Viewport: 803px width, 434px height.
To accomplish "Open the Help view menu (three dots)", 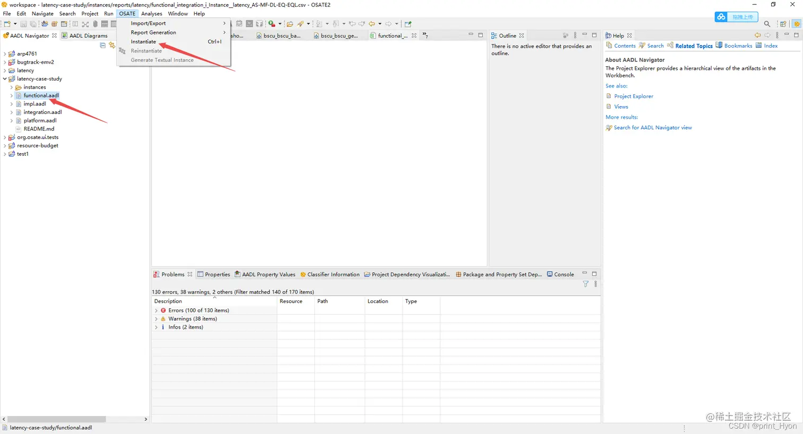I will [x=777, y=35].
